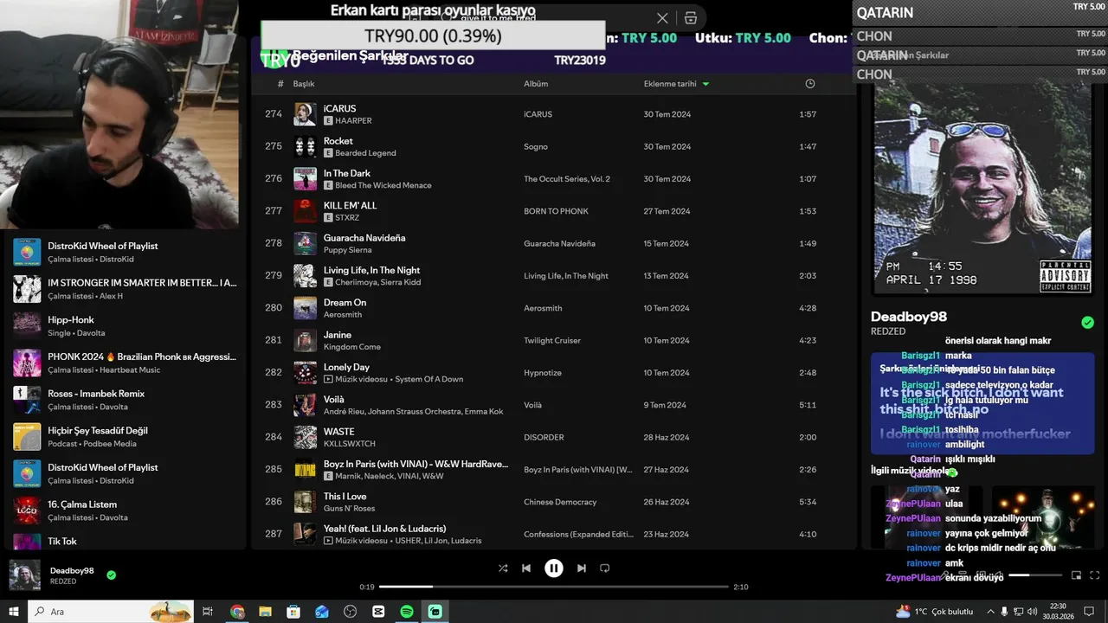1108x623 pixels.
Task: Open artist link Bleed The Wicked Menace
Action: tap(383, 185)
